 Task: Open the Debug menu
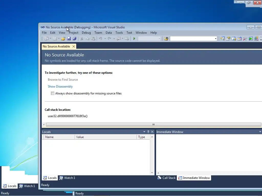point(86,33)
